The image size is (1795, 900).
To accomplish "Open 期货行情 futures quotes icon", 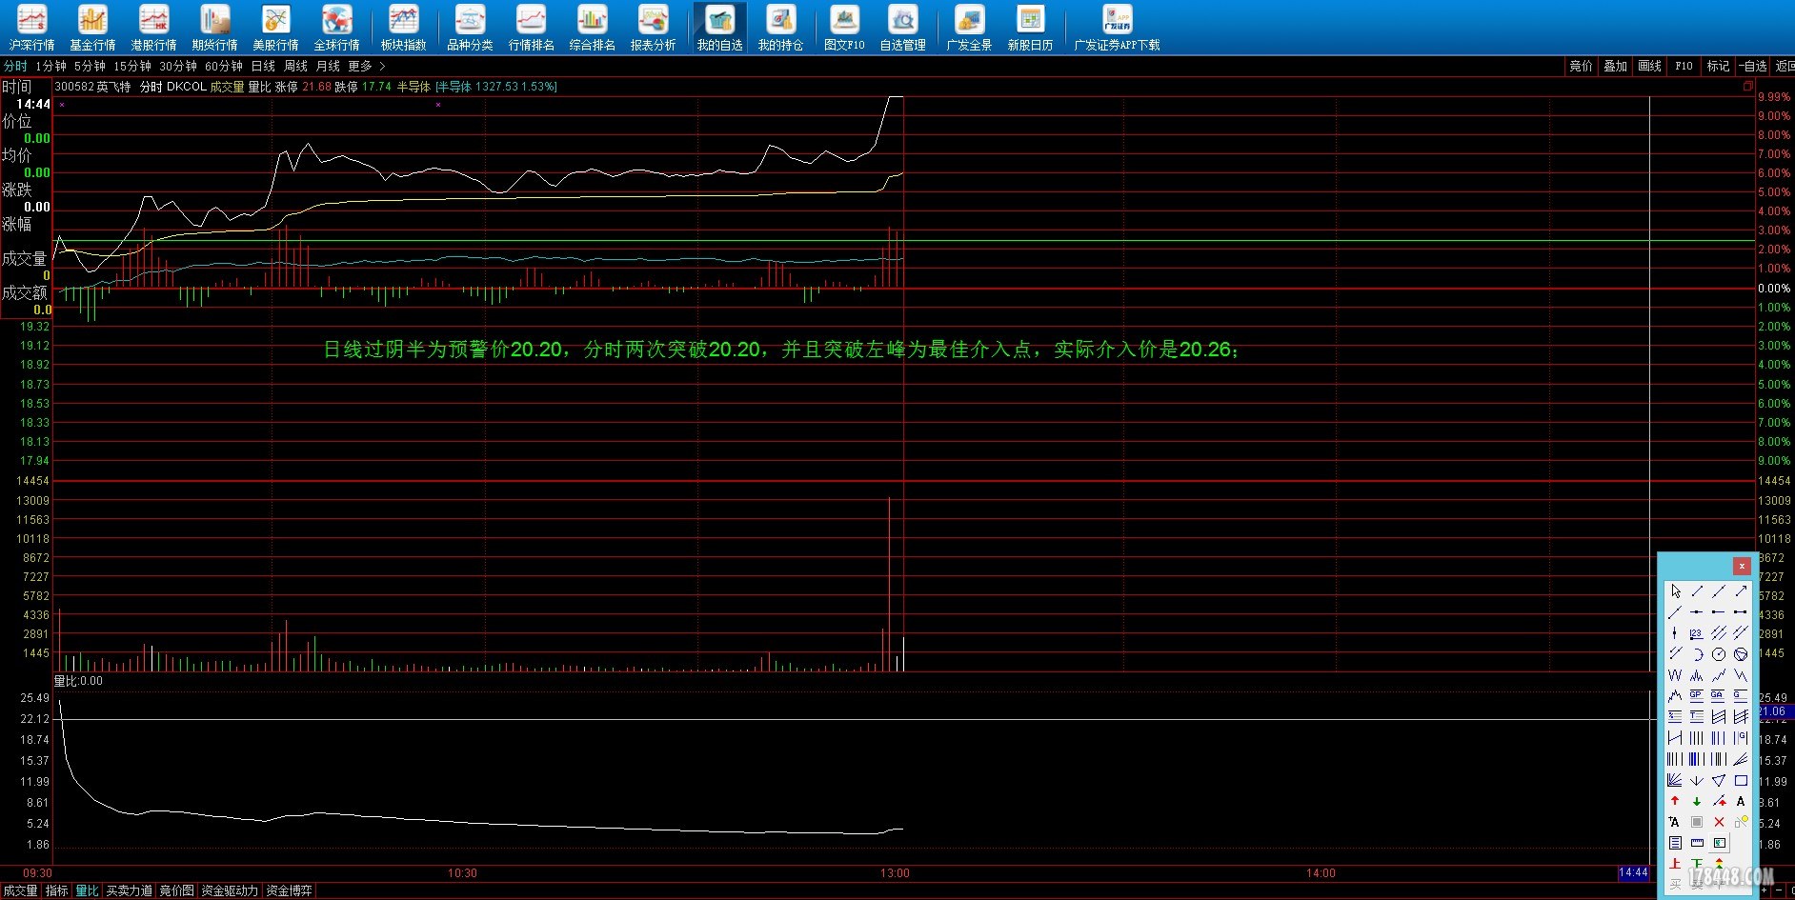I will click(x=214, y=27).
